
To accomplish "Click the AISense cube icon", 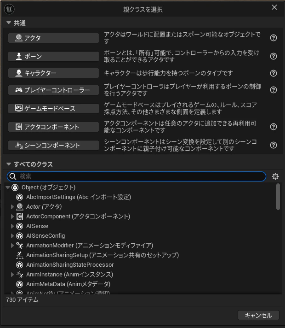I will [x=20, y=226].
